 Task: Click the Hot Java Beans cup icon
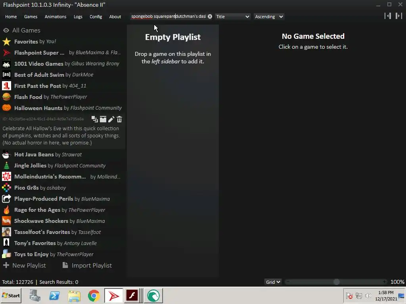(6, 155)
